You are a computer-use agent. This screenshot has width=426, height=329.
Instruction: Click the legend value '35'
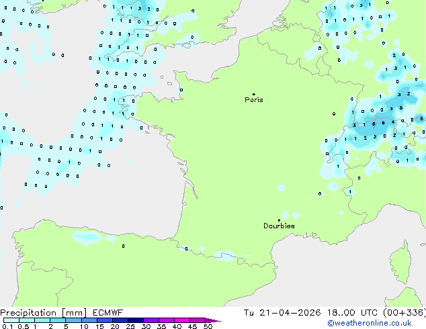coord(161,326)
